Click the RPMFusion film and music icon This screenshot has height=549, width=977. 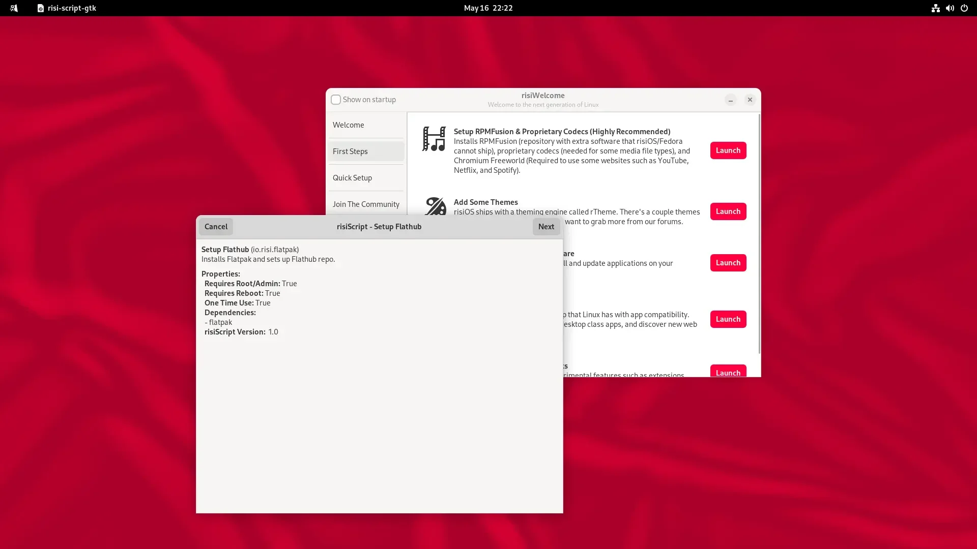434,139
